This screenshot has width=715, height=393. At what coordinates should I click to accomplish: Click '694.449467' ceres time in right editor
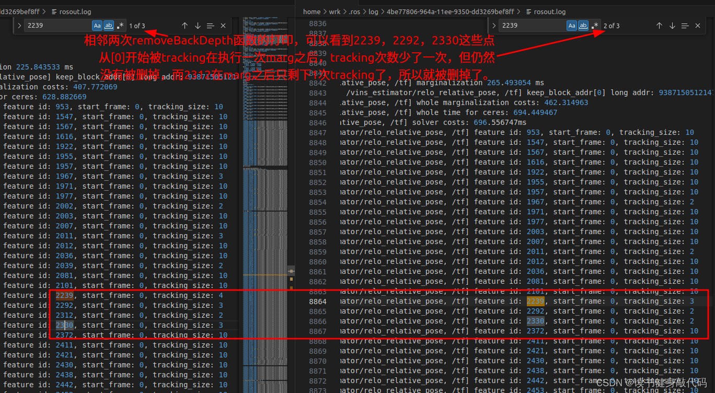[x=535, y=112]
